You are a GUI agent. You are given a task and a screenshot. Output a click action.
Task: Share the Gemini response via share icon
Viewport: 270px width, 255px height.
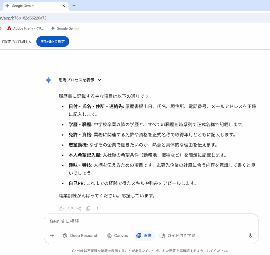(x=79, y=209)
